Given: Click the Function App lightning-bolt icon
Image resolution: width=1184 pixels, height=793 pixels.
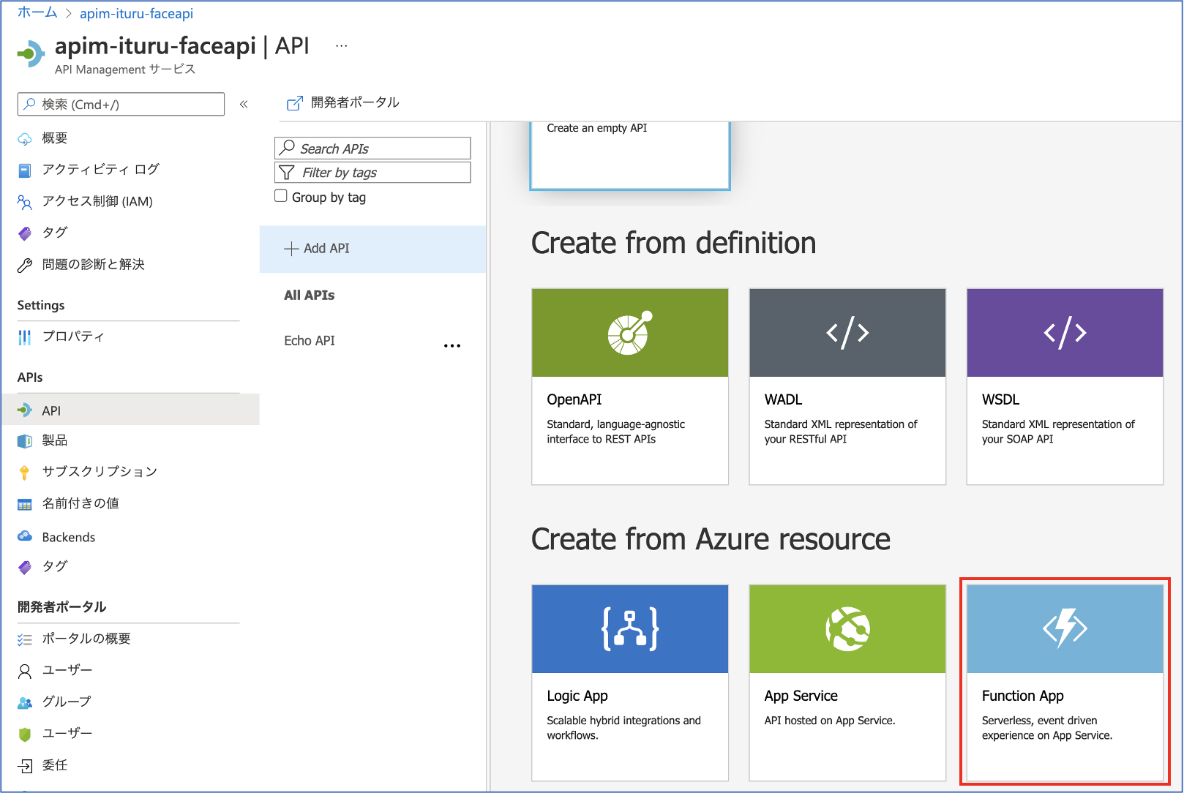Looking at the screenshot, I should point(1065,629).
